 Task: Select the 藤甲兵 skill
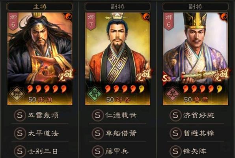coord(117,151)
